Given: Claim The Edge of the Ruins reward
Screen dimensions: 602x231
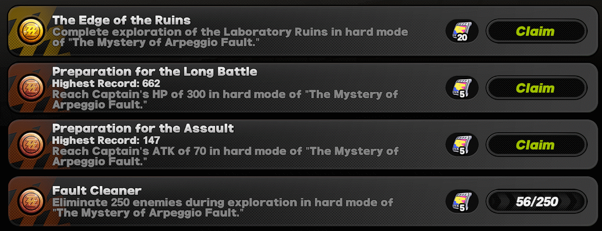Looking at the screenshot, I should pos(536,31).
